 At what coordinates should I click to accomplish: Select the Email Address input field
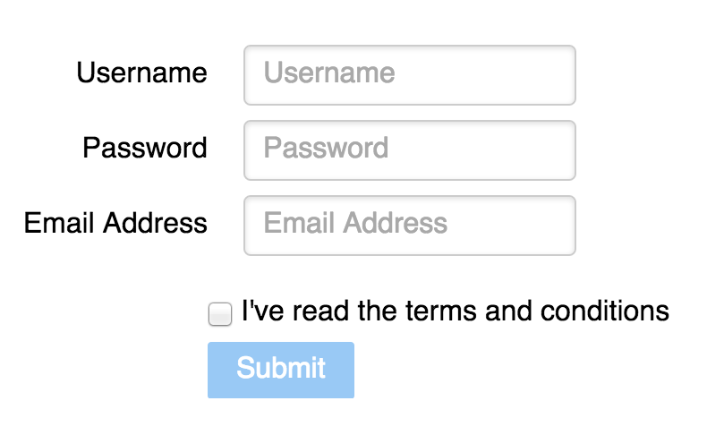point(409,226)
